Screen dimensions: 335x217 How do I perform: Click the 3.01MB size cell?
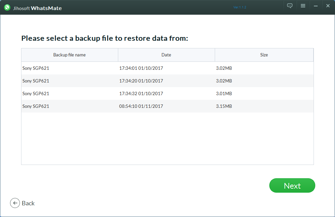click(x=224, y=93)
